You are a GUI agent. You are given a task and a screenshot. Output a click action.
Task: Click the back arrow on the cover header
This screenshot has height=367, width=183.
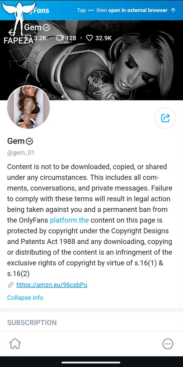12,33
